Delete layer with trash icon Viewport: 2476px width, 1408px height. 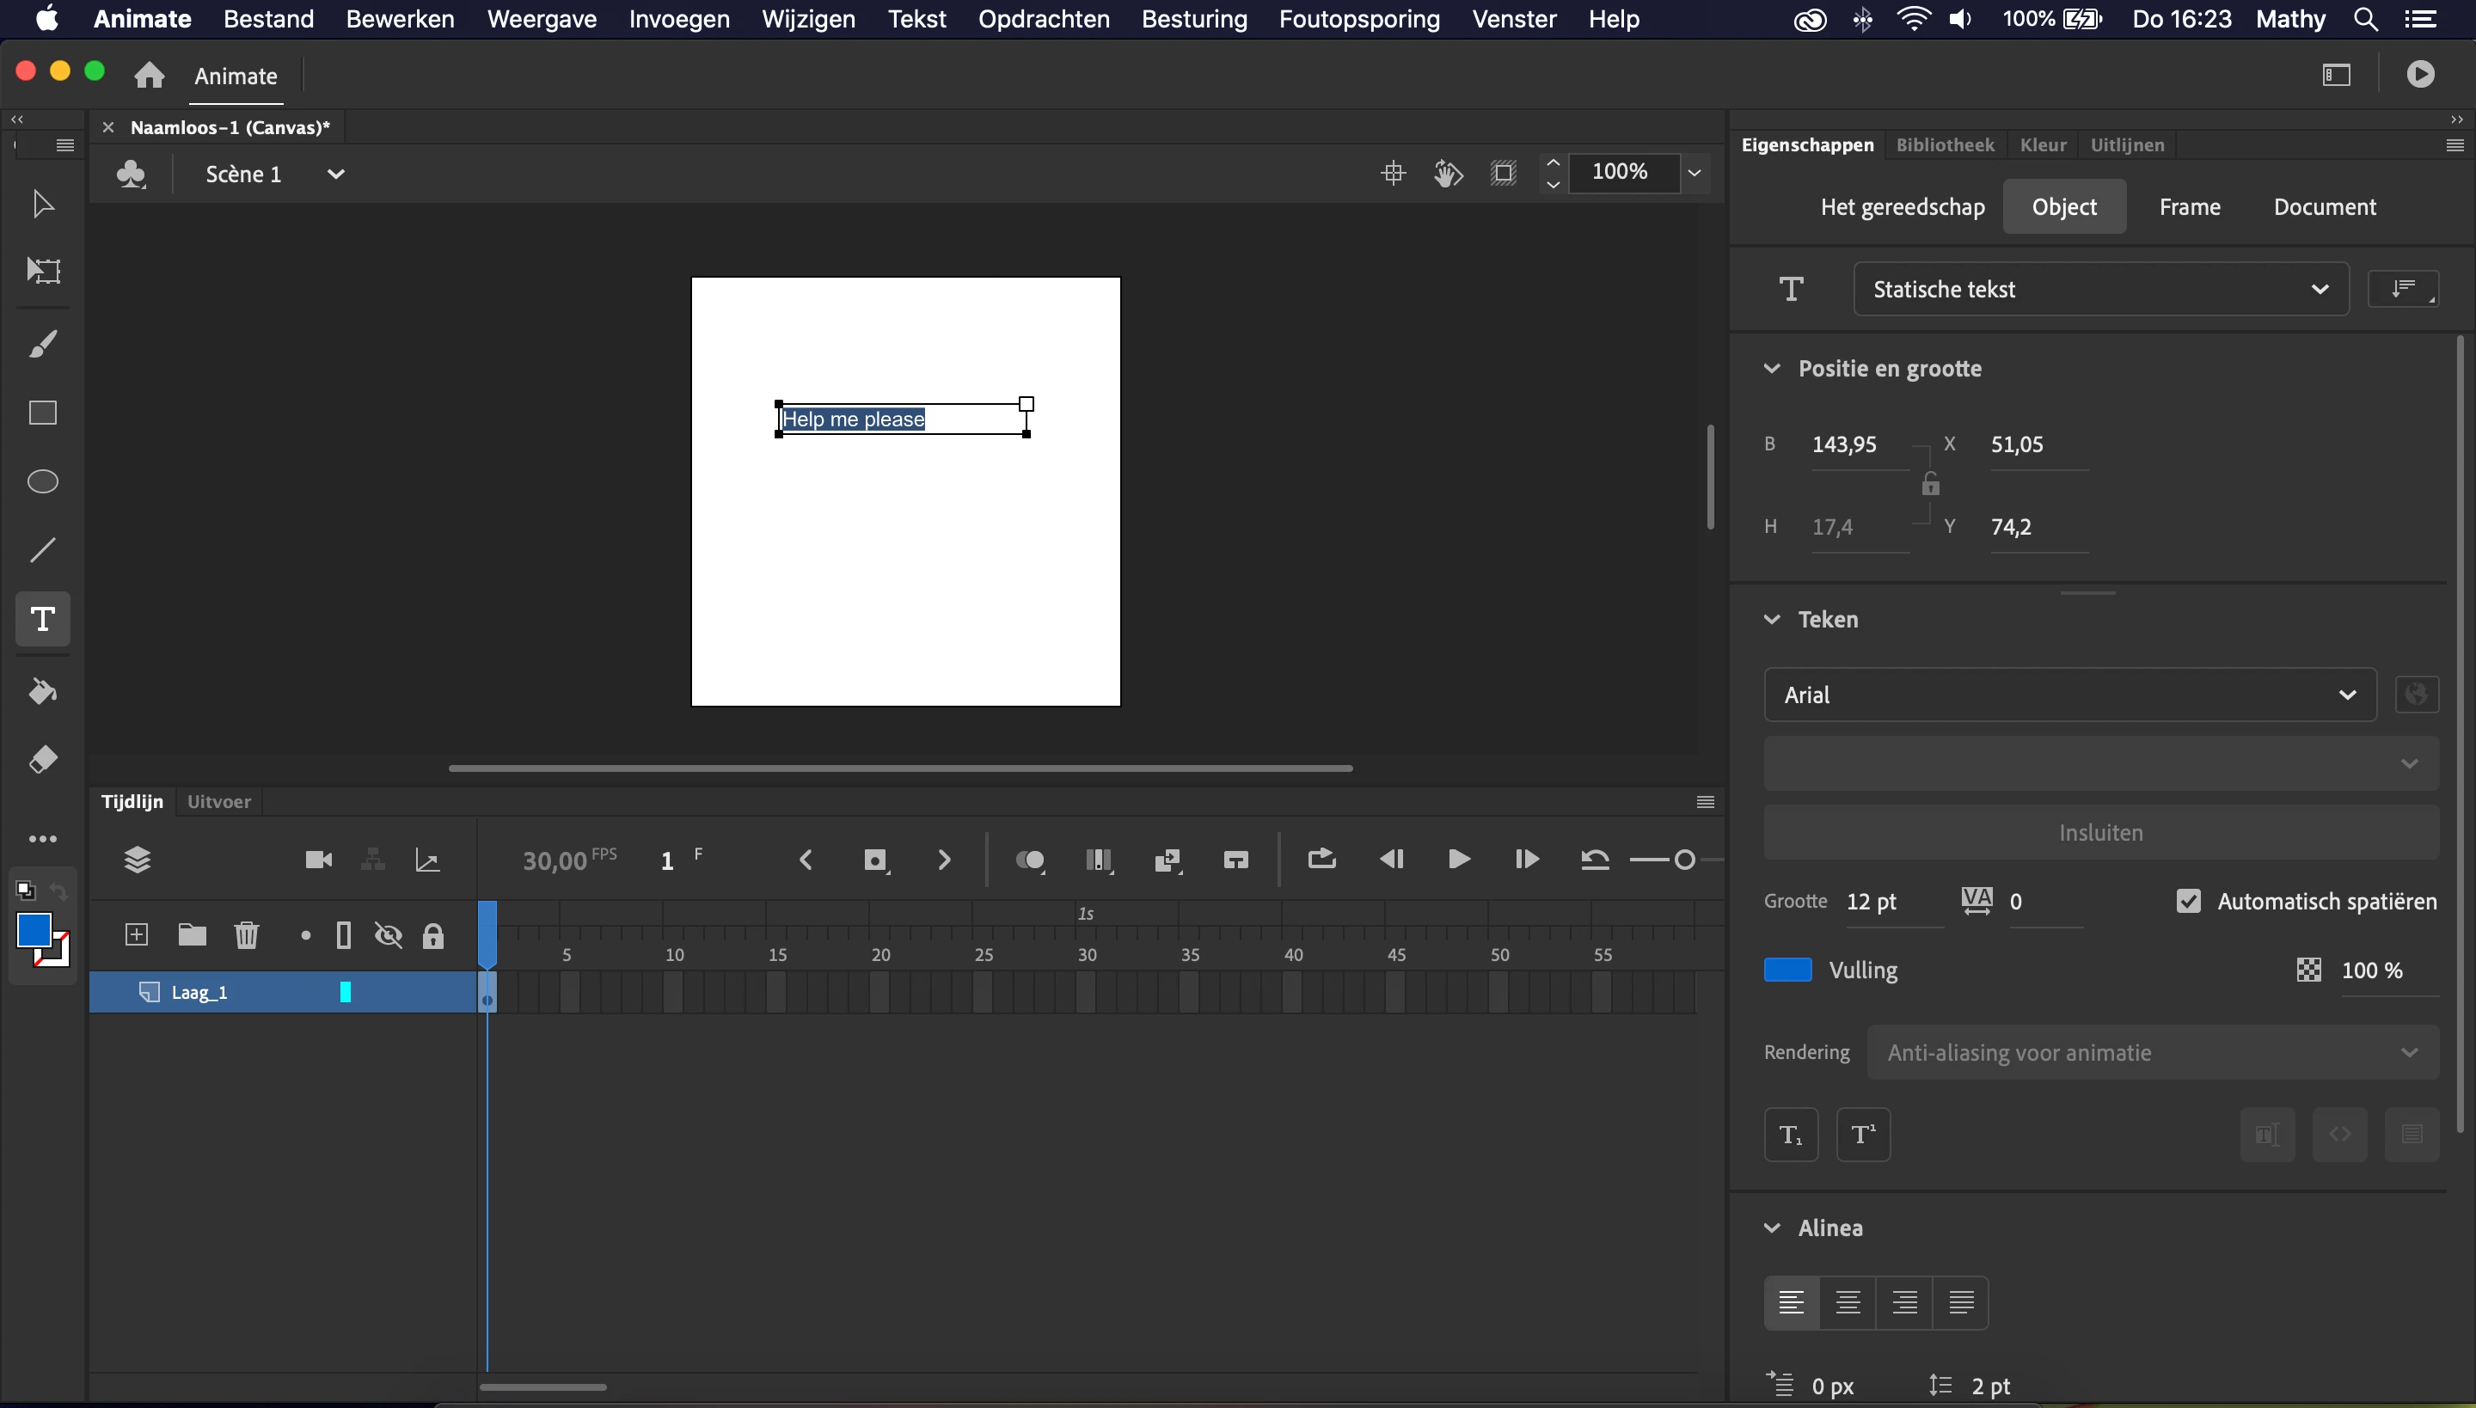pyautogui.click(x=247, y=934)
